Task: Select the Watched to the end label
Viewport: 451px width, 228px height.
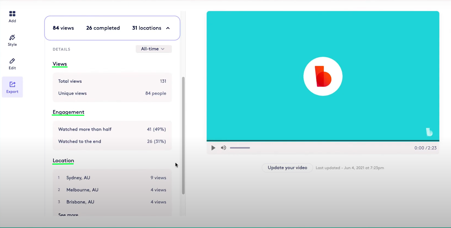Action: pos(79,141)
